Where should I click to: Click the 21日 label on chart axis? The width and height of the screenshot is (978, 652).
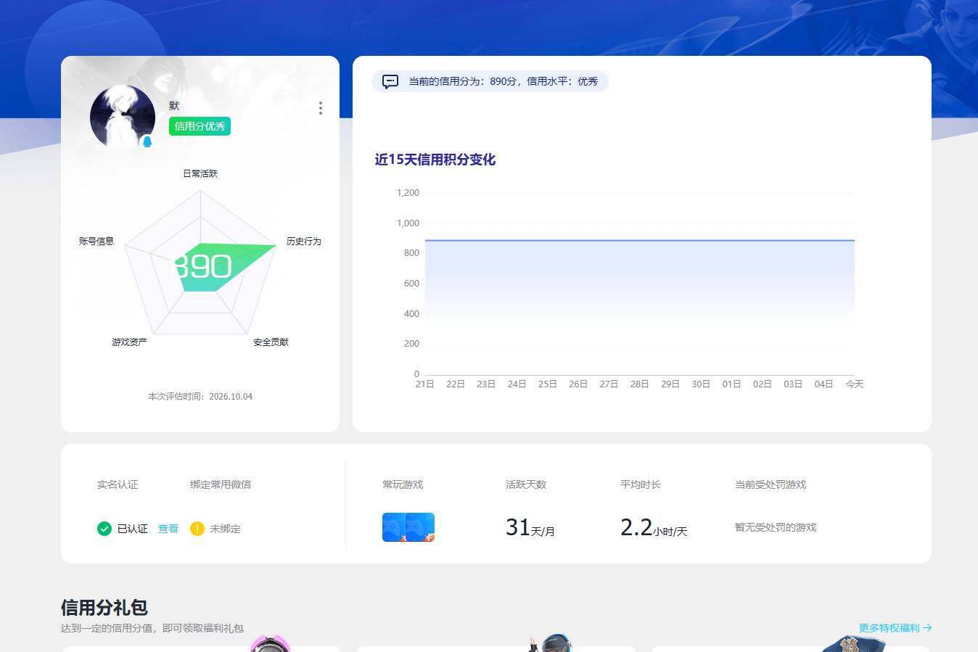(424, 384)
